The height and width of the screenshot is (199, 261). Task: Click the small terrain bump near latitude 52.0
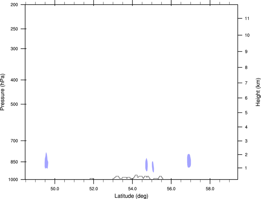click(92, 179)
